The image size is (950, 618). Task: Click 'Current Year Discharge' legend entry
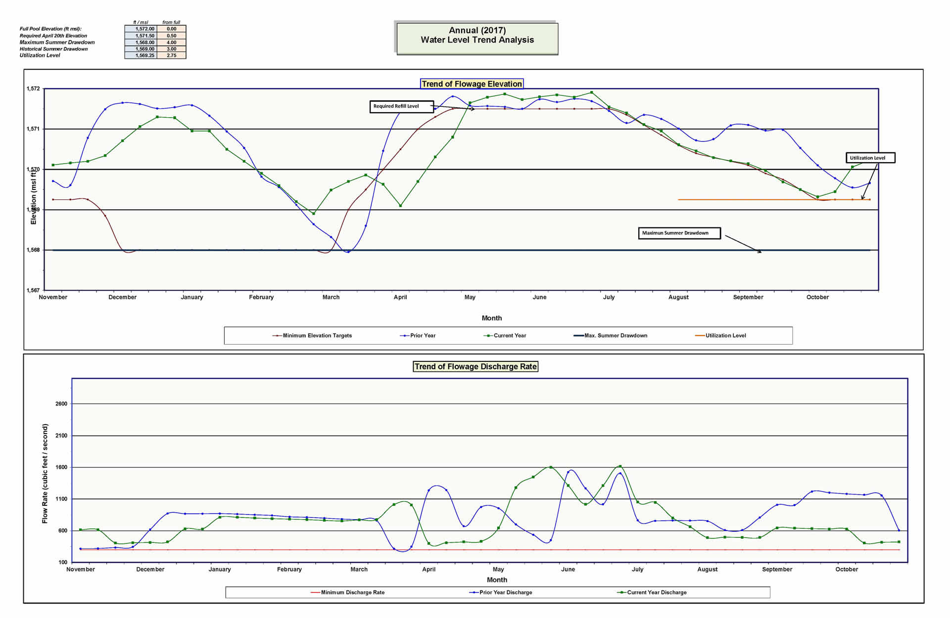tap(656, 592)
